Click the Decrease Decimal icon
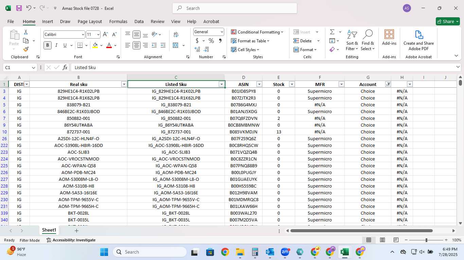The image size is (464, 260). (x=206, y=49)
